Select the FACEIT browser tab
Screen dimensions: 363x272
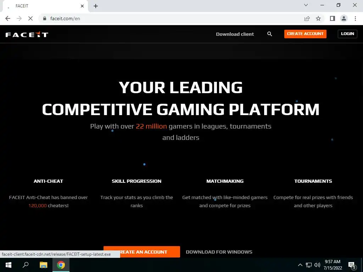point(45,6)
